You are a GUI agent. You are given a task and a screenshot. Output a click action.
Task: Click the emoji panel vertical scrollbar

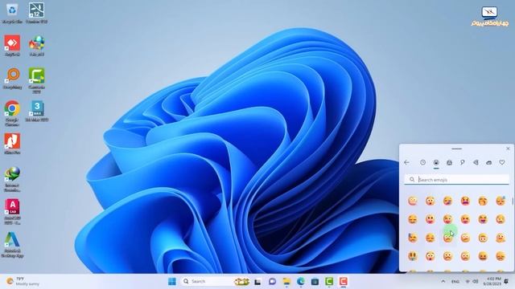(x=513, y=201)
